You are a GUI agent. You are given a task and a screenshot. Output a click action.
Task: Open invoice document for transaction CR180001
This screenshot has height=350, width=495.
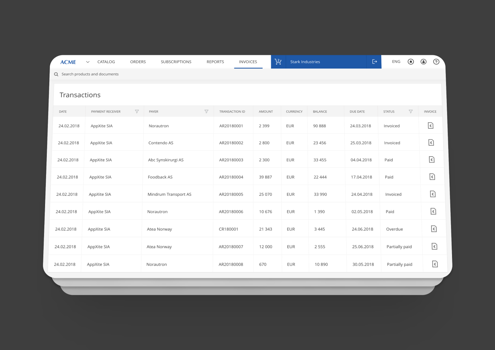[x=434, y=229]
